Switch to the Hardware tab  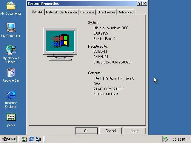pos(87,12)
